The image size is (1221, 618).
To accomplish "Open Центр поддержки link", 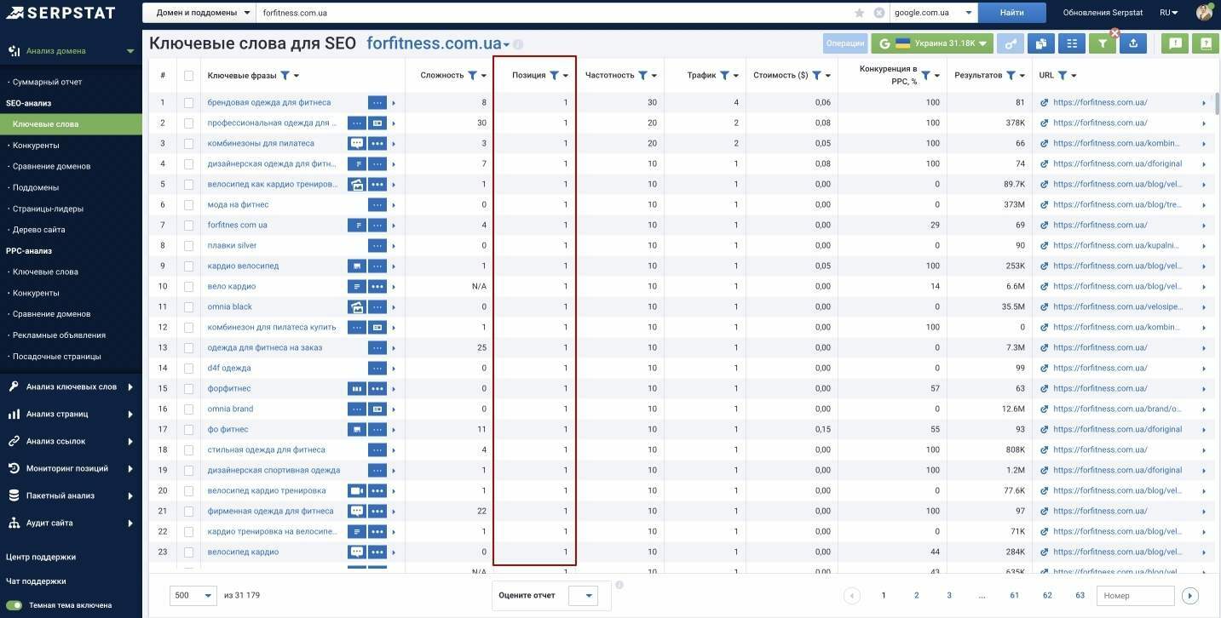I will pyautogui.click(x=41, y=557).
